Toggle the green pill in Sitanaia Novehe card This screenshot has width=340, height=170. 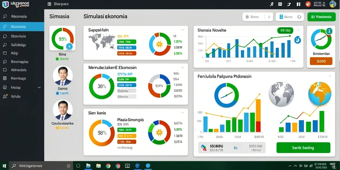click(x=285, y=31)
